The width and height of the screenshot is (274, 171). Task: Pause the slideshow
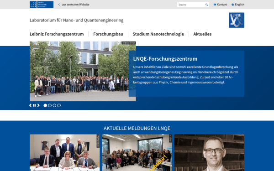(34, 105)
